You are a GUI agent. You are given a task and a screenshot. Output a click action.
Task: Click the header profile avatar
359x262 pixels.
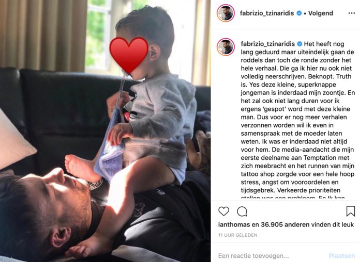[x=226, y=13]
